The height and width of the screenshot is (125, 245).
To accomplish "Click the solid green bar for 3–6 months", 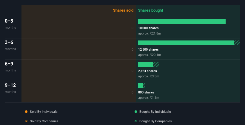I will pos(186,43).
